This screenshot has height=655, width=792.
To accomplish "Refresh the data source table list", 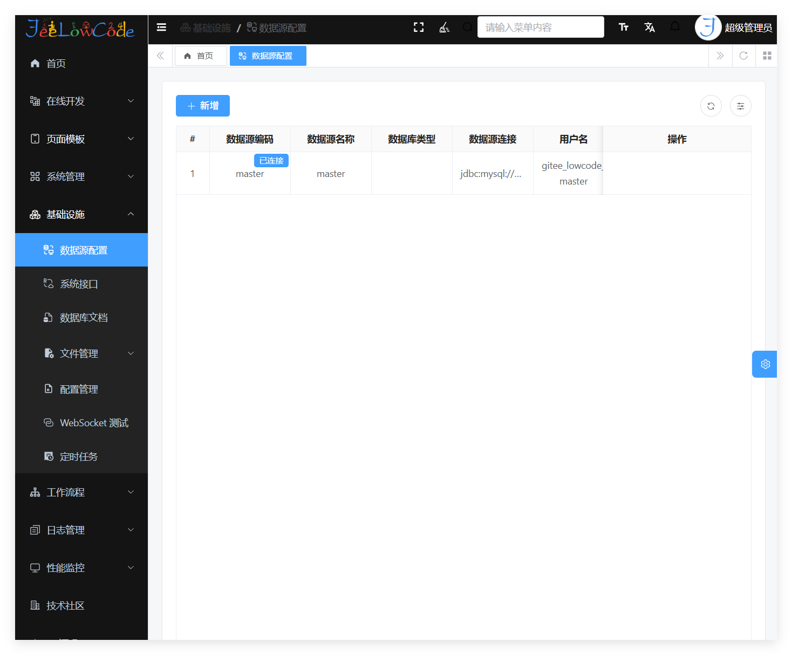I will (711, 106).
